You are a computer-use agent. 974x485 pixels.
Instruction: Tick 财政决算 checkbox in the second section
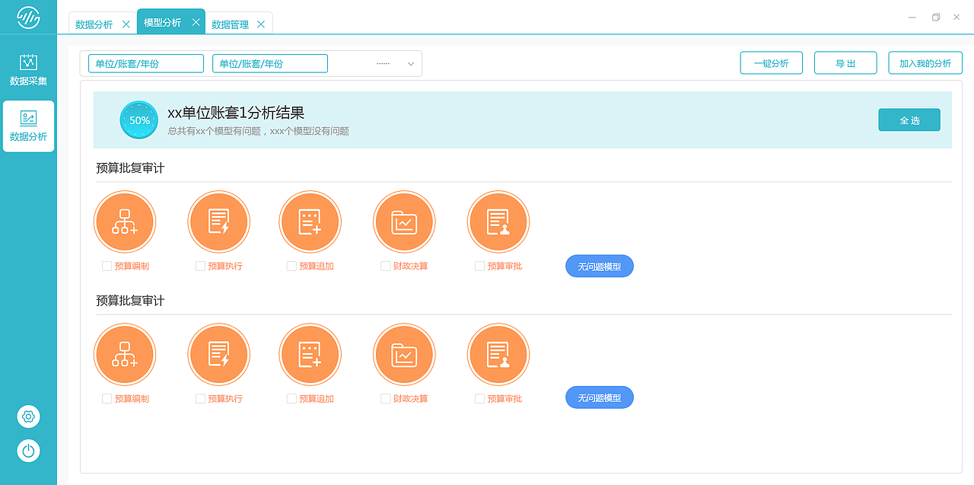coord(386,399)
